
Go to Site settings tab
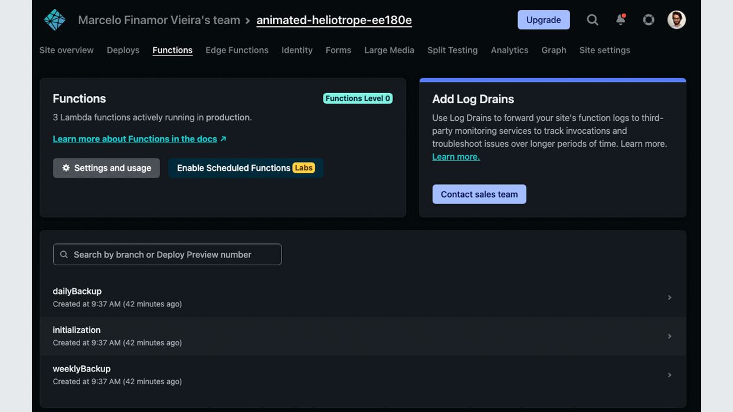[604, 50]
